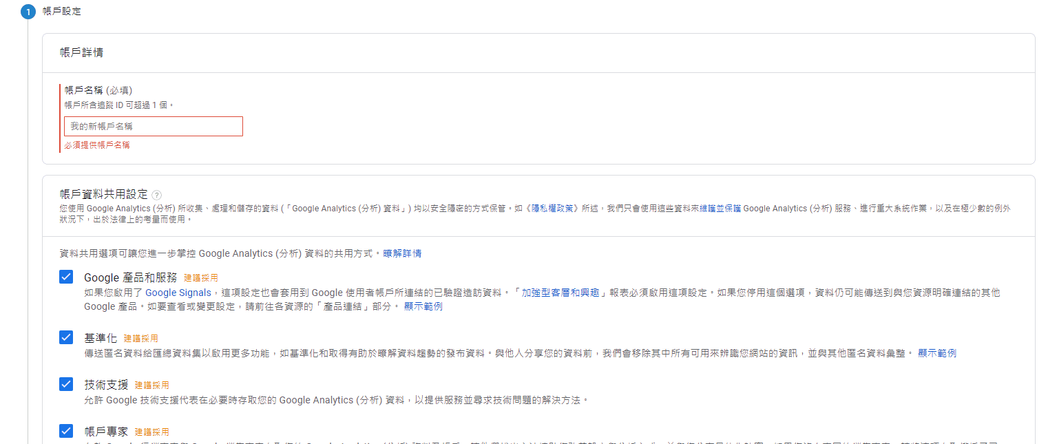Image resolution: width=1048 pixels, height=444 pixels.
Task: Toggle the 技術支援 checkbox
Action: (x=66, y=384)
